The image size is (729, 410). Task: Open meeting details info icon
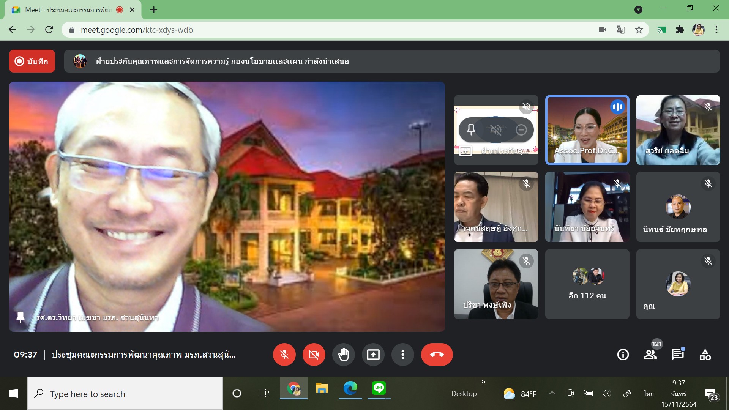pos(623,355)
